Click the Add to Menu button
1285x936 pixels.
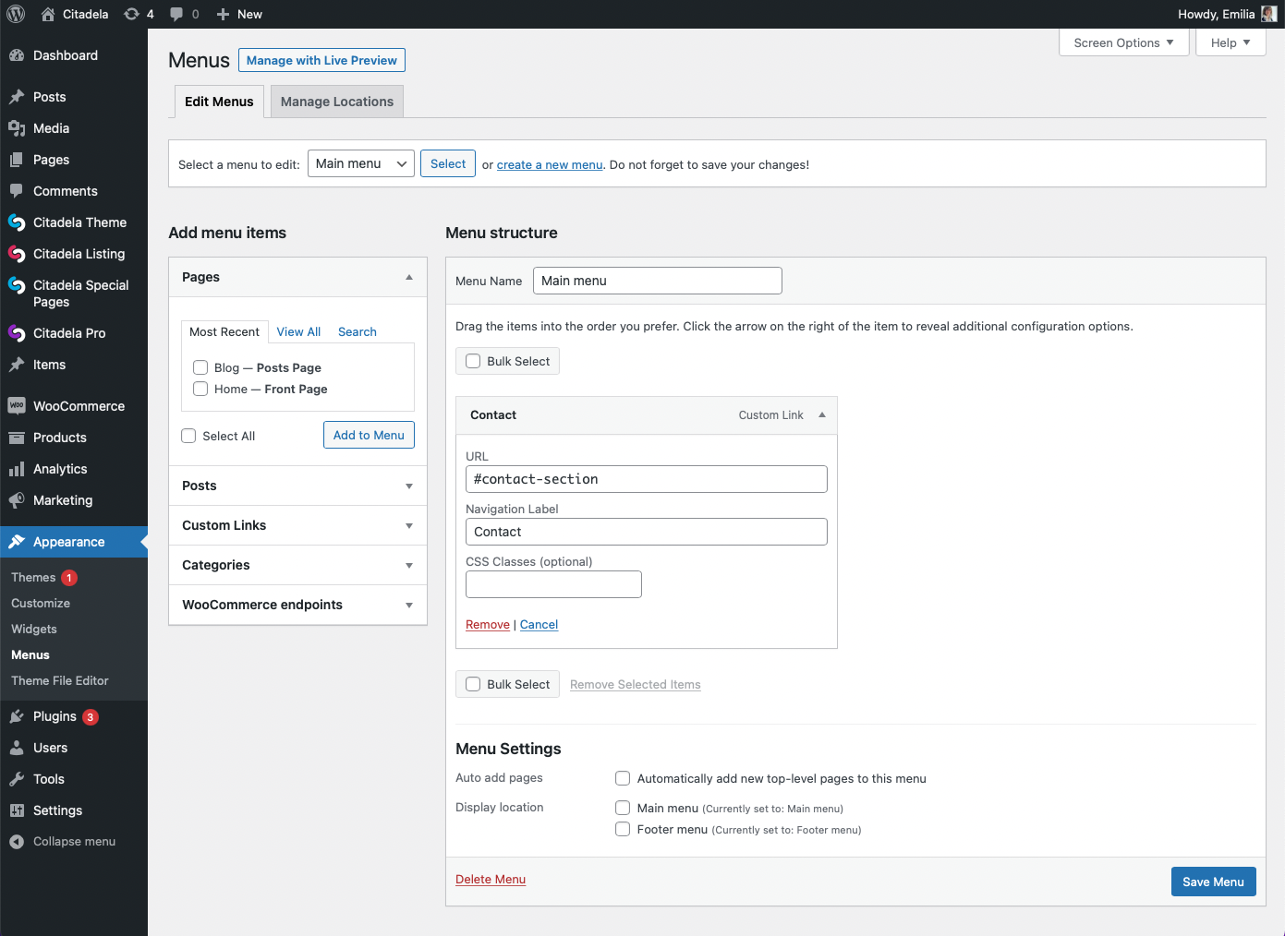click(x=369, y=435)
